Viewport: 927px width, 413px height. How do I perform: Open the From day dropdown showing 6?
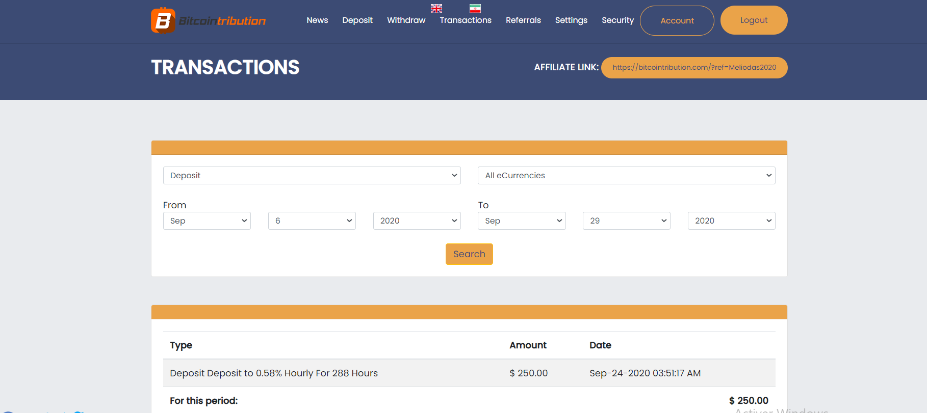point(312,221)
